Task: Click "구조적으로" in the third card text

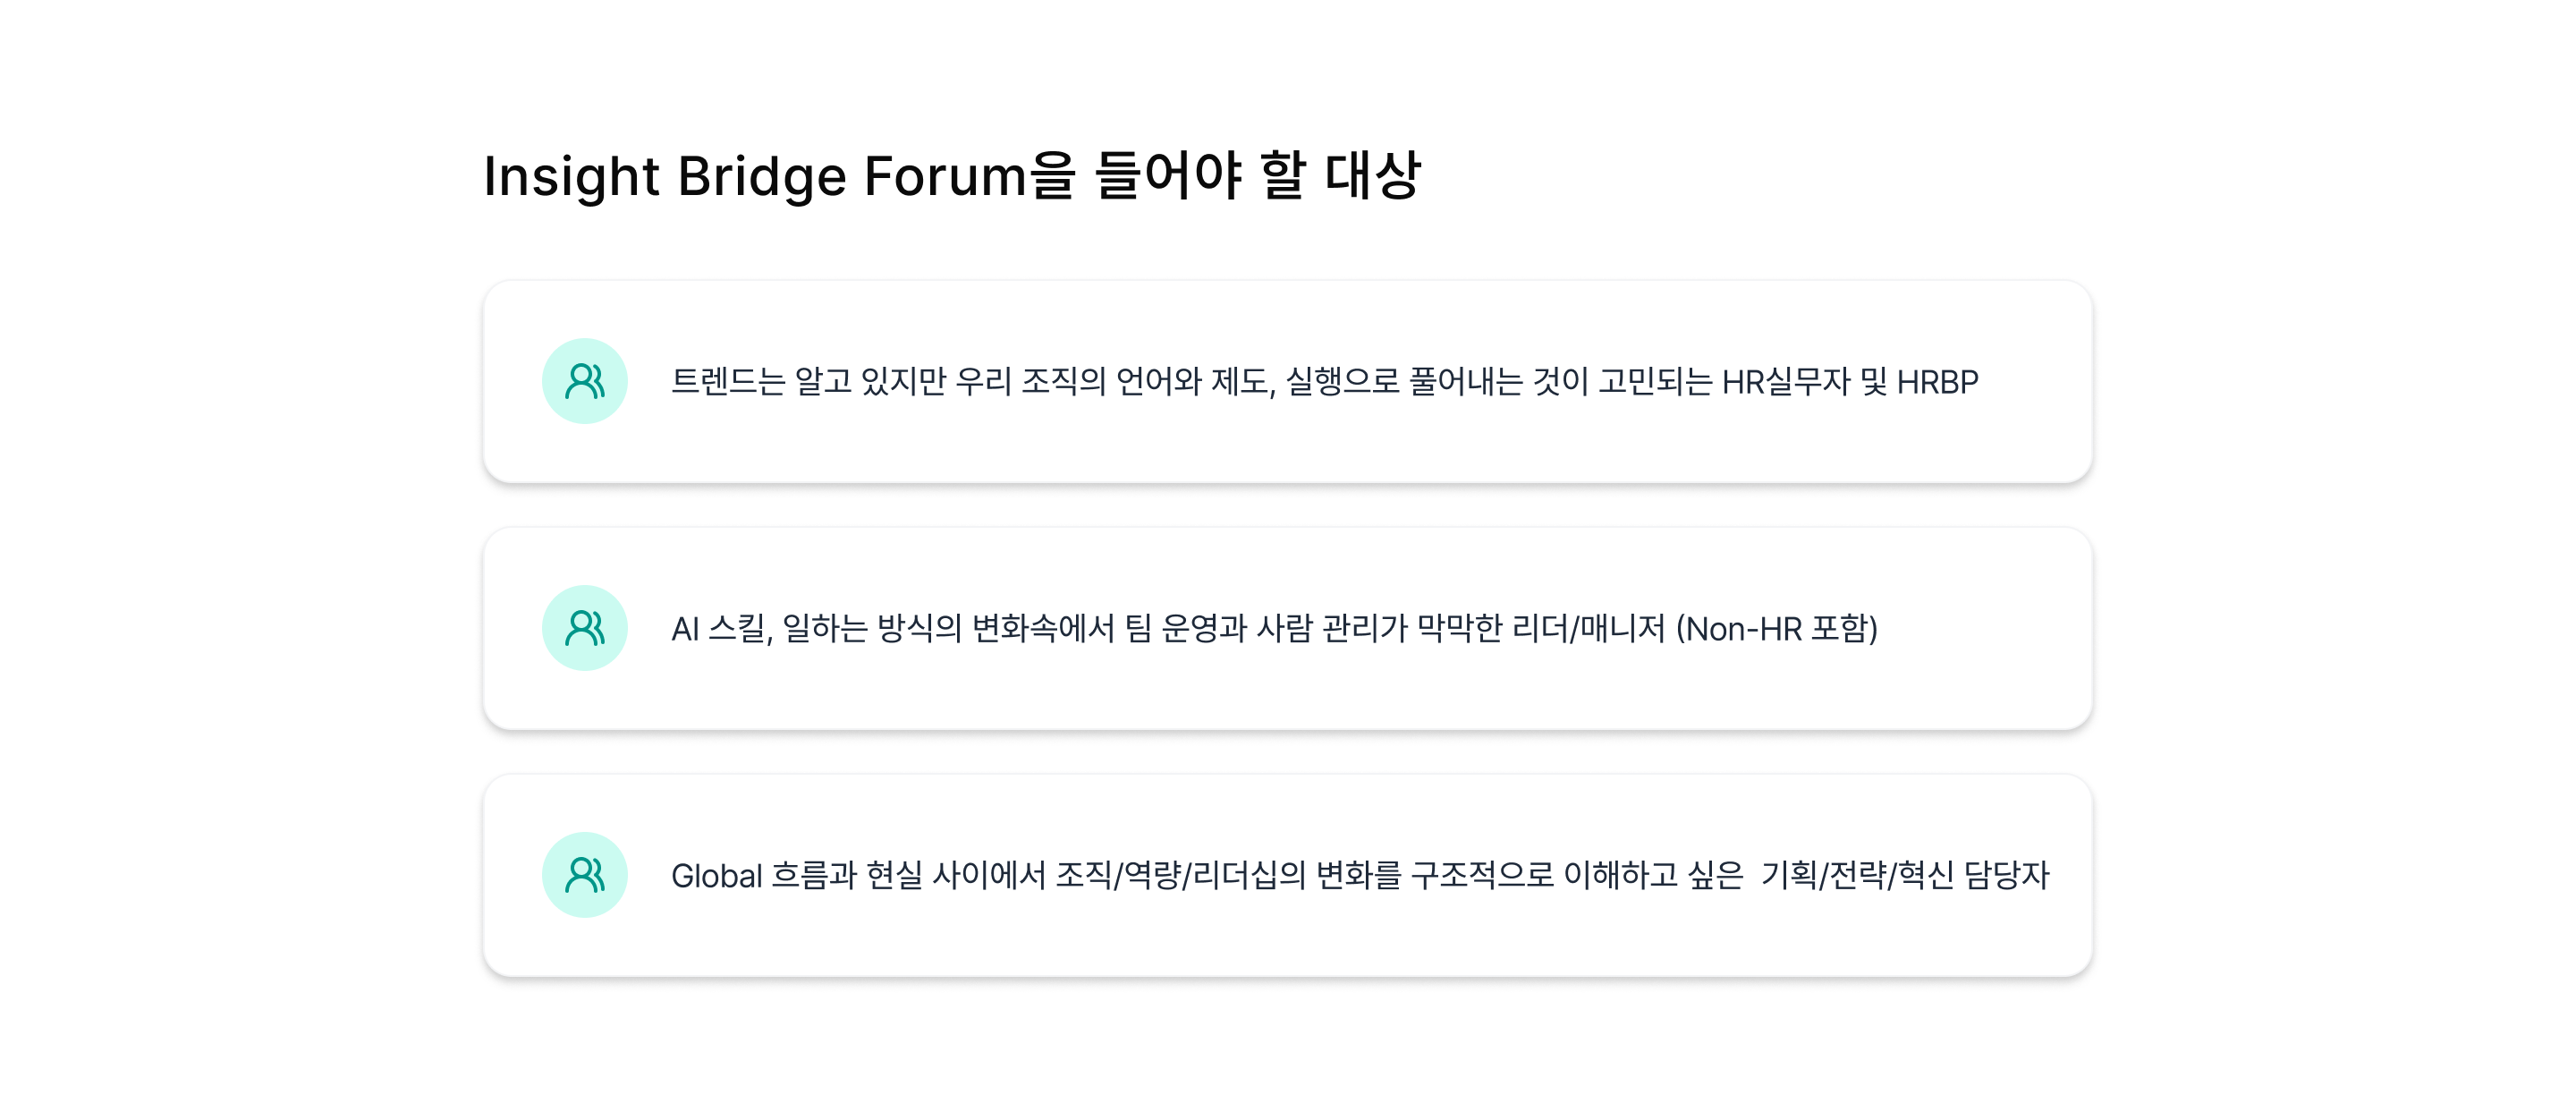Action: coord(1481,876)
